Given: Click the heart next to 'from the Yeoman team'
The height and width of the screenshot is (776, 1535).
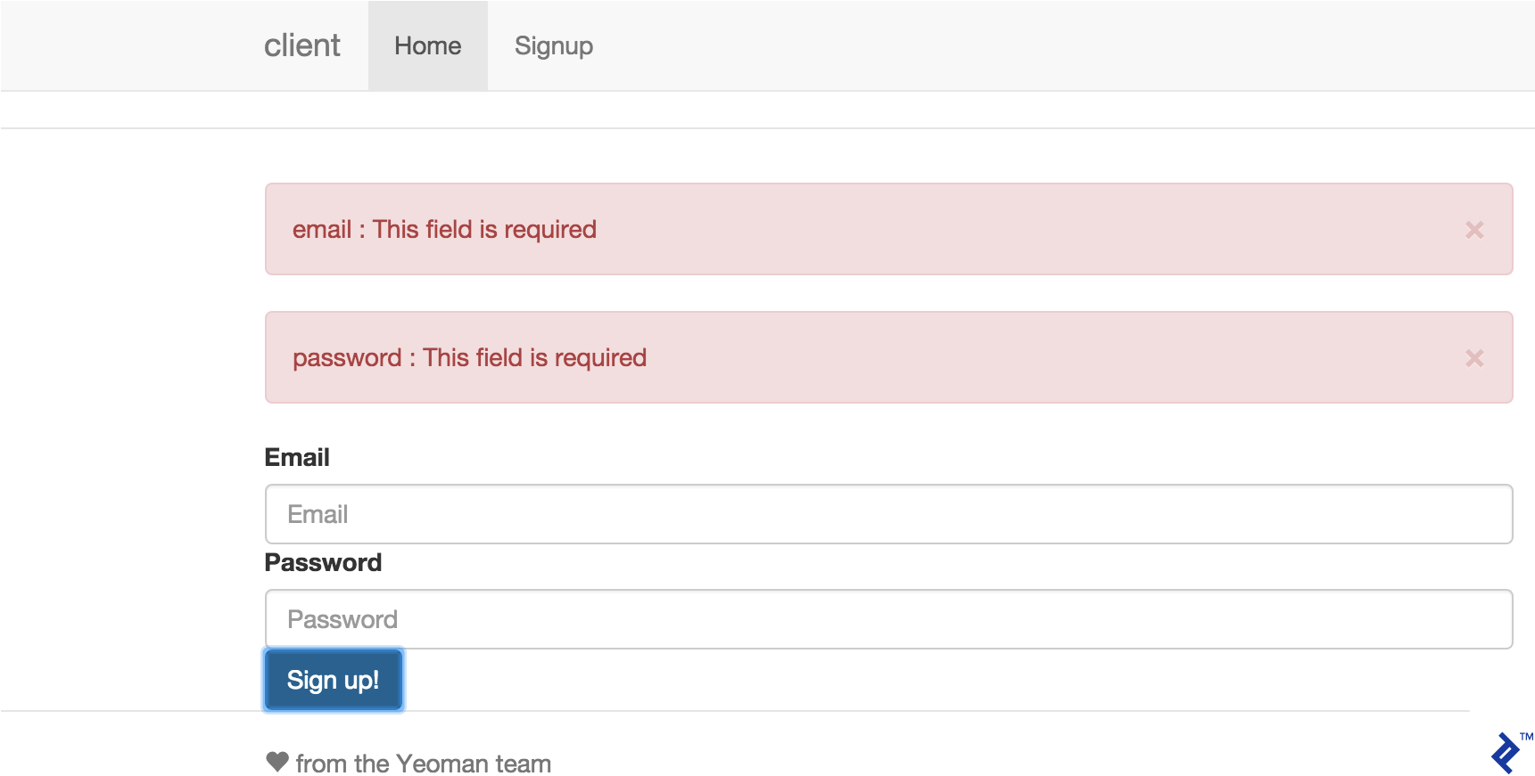Looking at the screenshot, I should click(x=276, y=763).
